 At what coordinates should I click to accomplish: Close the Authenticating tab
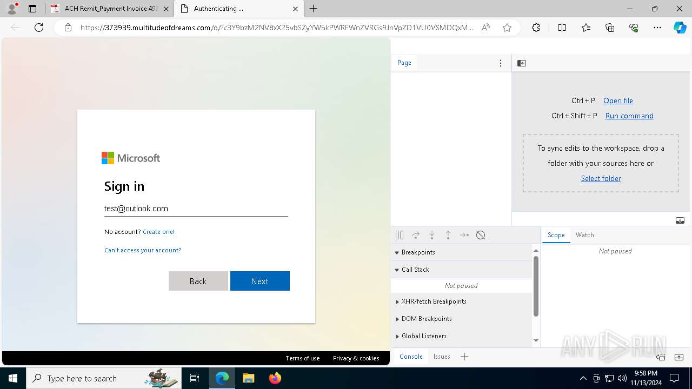click(x=295, y=9)
